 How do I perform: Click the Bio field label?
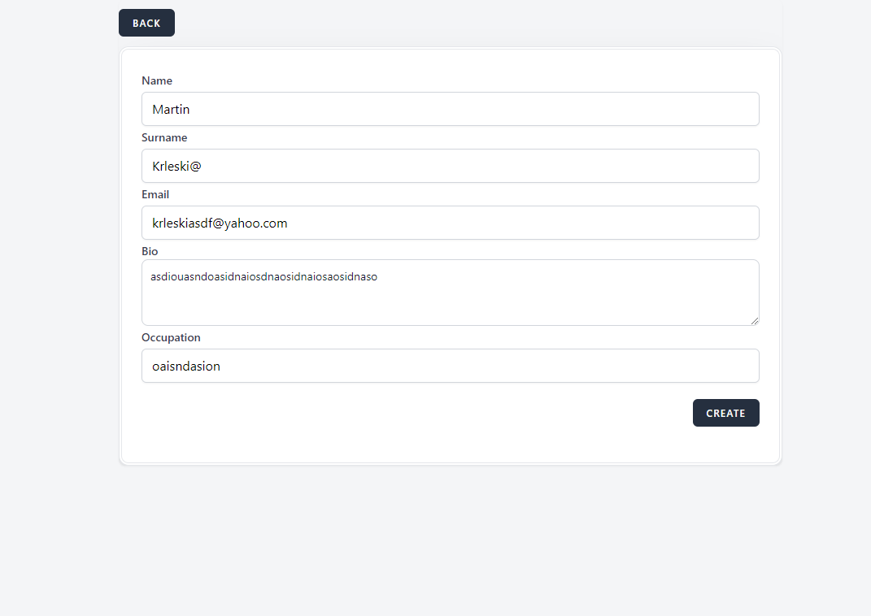point(150,251)
